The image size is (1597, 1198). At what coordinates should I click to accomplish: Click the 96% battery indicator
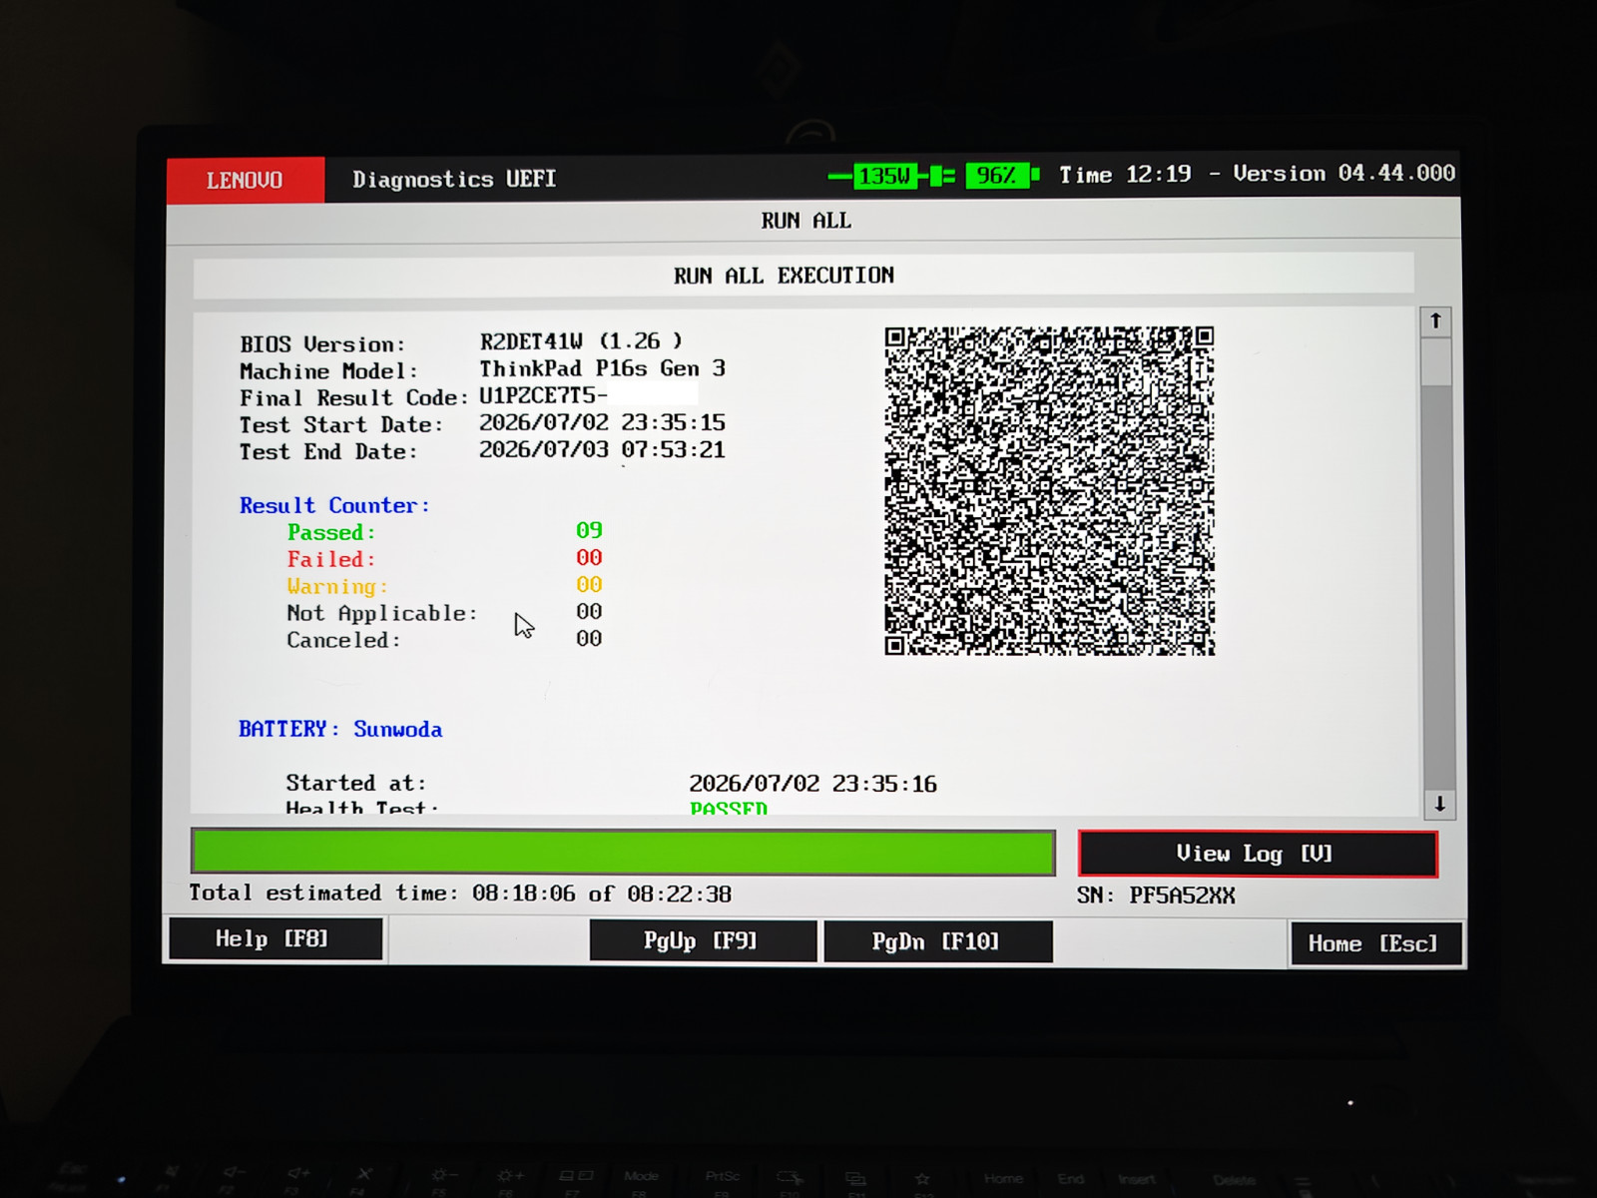(x=1001, y=176)
